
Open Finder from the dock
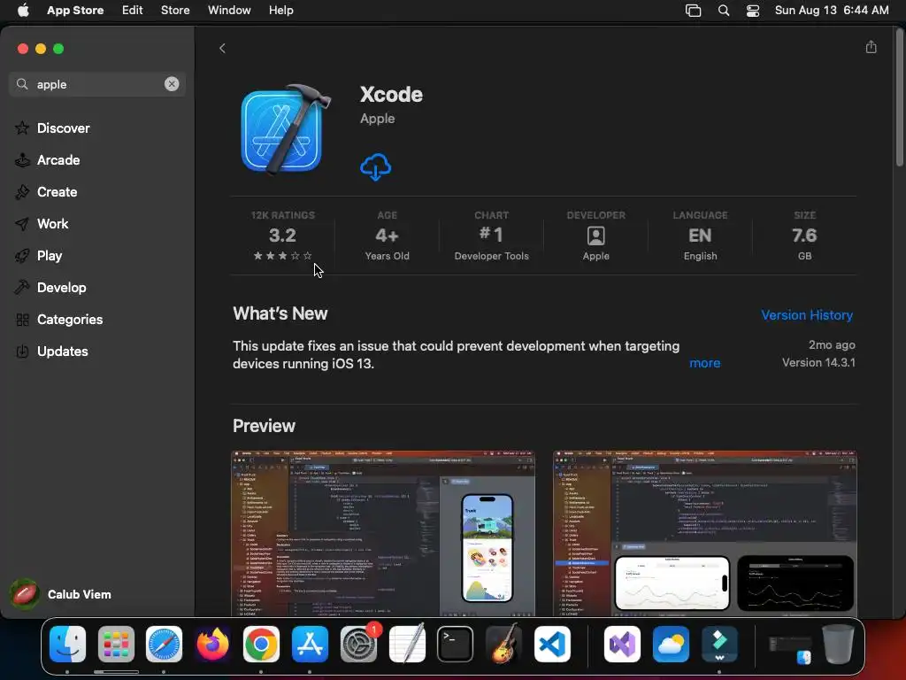(x=67, y=645)
